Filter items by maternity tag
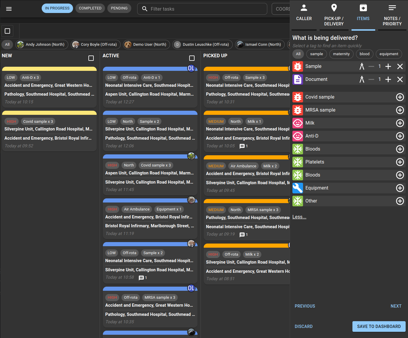 point(341,54)
